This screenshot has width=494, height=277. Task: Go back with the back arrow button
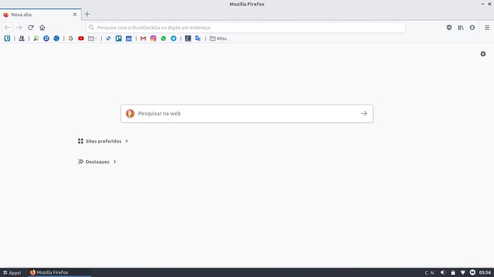[x=7, y=28]
